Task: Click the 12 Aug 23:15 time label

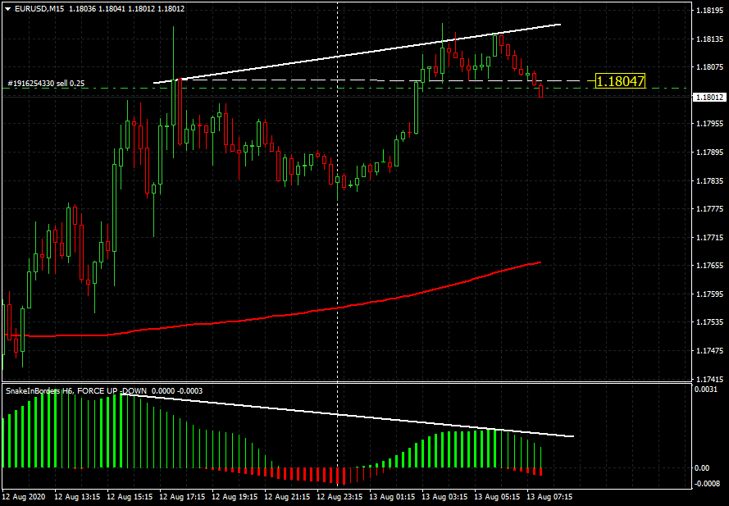Action: [x=339, y=497]
